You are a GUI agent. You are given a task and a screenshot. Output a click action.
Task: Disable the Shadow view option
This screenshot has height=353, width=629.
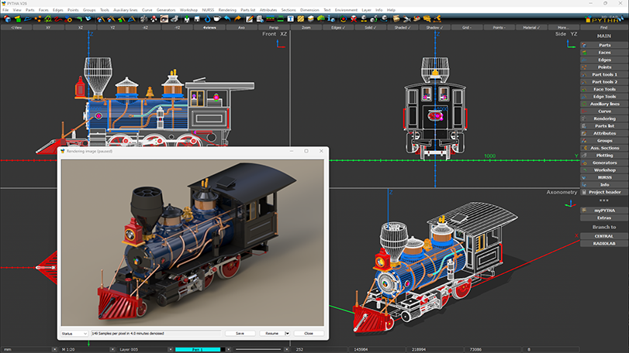pos(434,27)
